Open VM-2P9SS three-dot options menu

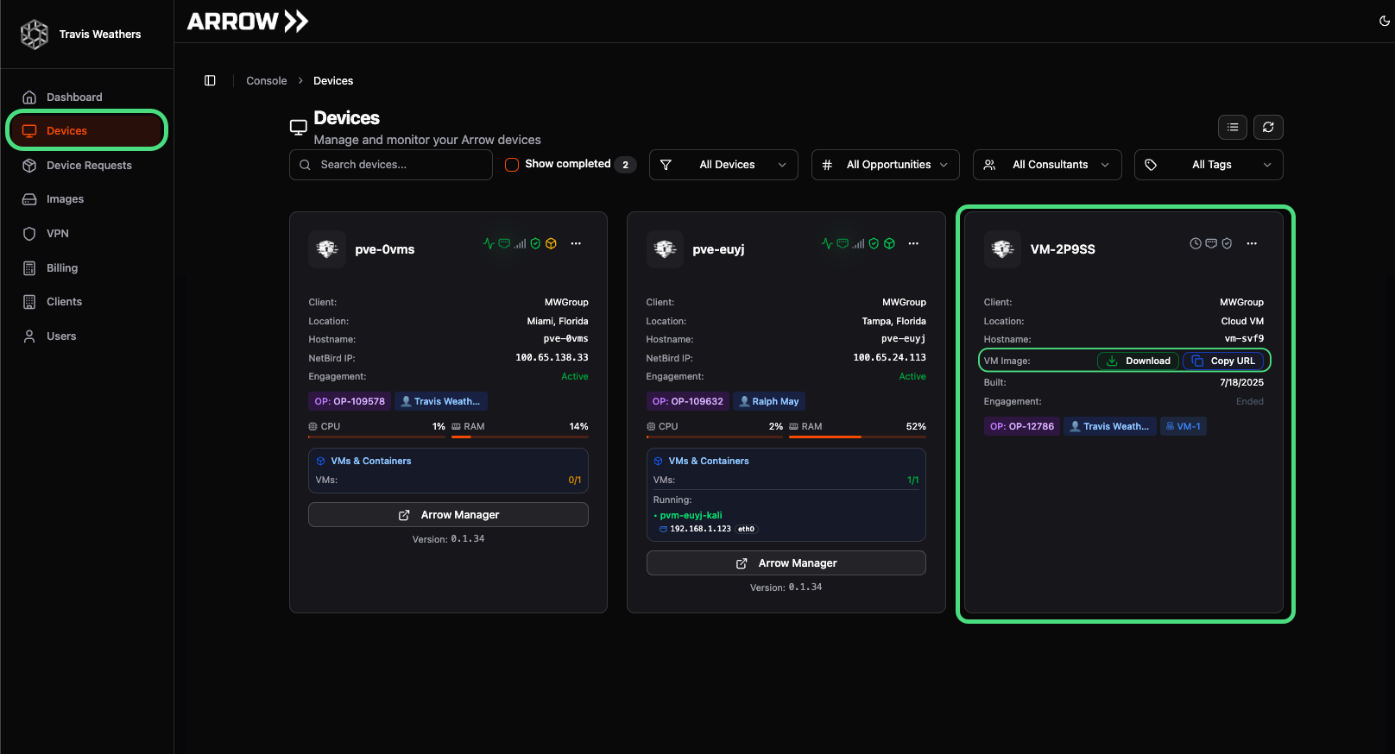click(x=1251, y=244)
